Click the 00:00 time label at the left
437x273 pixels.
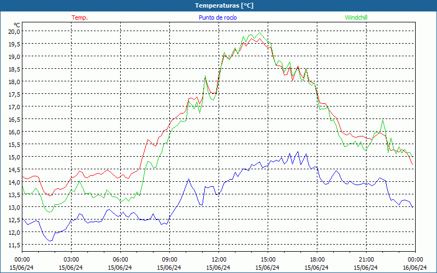tap(22, 259)
